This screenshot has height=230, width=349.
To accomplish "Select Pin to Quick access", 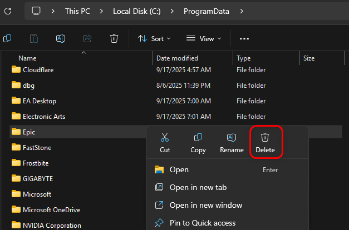I will (203, 223).
